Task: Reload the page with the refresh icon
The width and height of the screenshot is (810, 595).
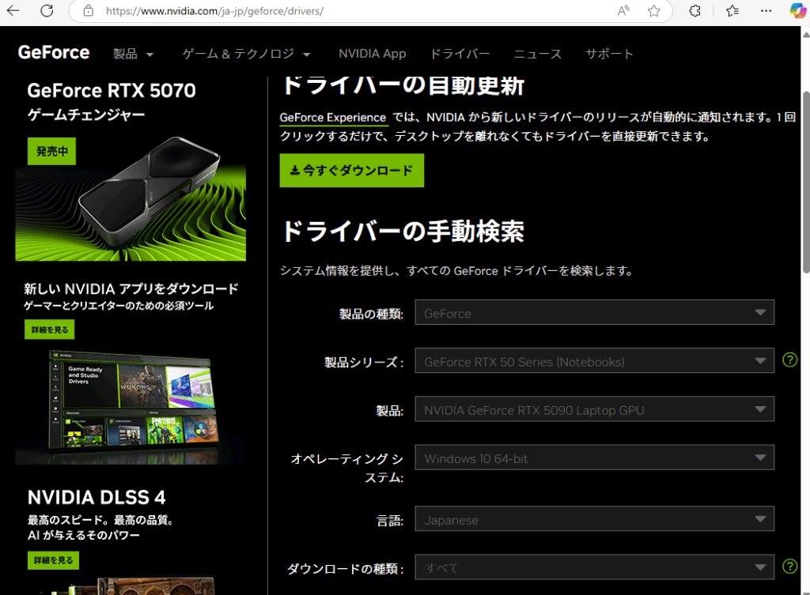Action: [47, 11]
